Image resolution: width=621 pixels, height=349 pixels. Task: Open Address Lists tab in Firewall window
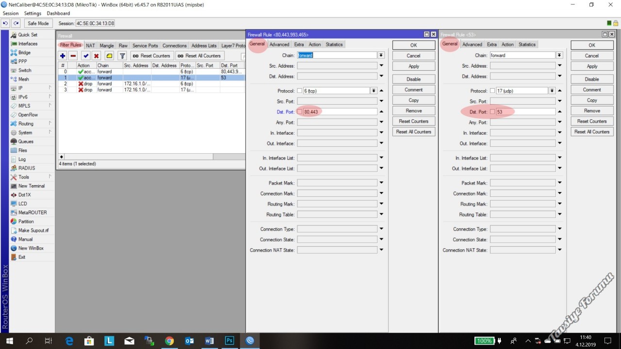(x=204, y=46)
